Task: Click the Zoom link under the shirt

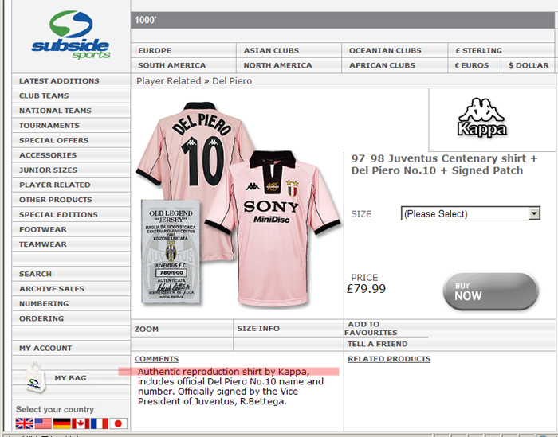Action: (x=147, y=329)
